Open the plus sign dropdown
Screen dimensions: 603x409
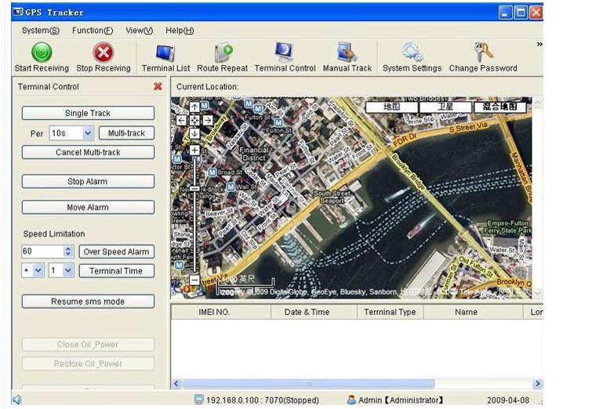(38, 270)
